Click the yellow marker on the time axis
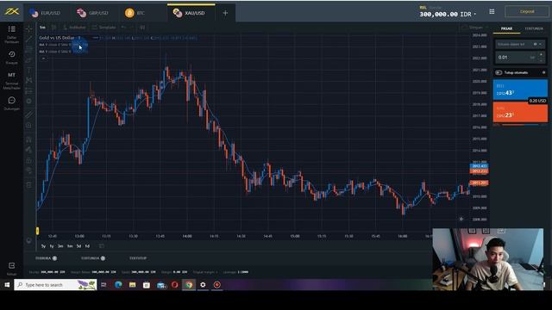This screenshot has width=552, height=310. coord(37,231)
